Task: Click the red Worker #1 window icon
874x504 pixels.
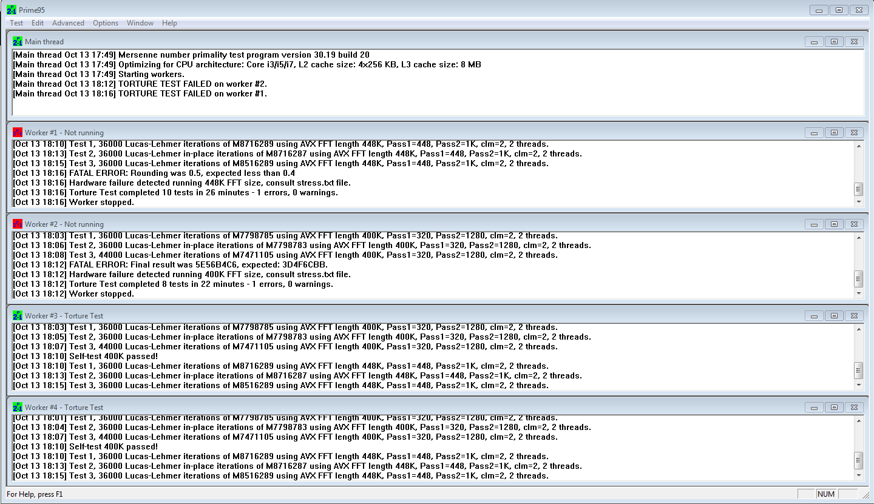Action: (x=18, y=132)
